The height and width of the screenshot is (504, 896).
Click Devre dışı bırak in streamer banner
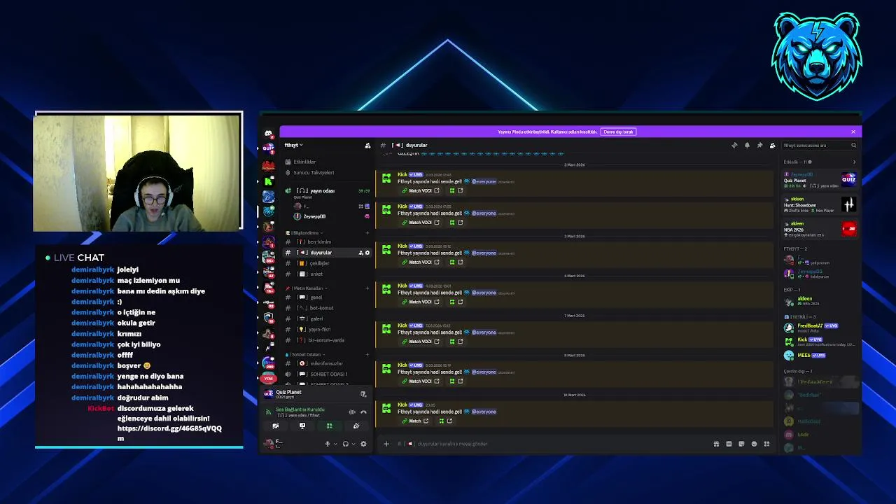(618, 132)
